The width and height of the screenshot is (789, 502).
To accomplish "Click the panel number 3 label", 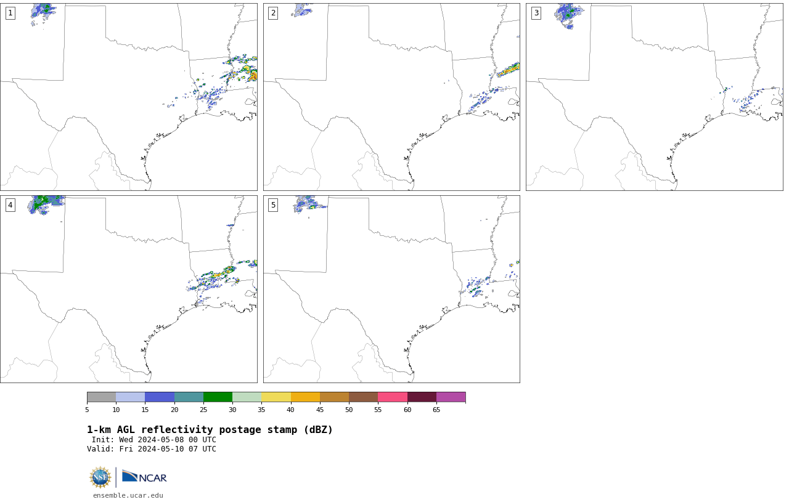I will pos(536,13).
